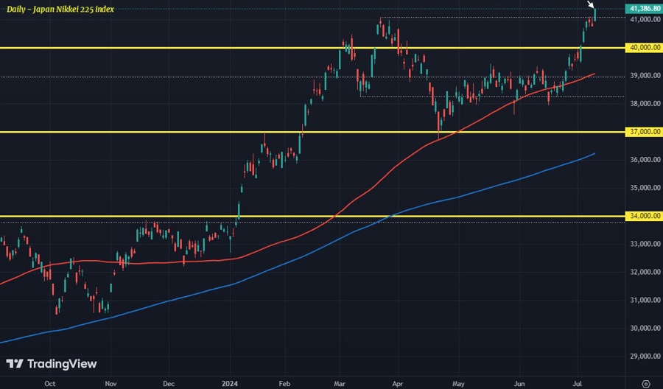
Task: Select the yellow 40,000.00 price label
Action: [641, 48]
